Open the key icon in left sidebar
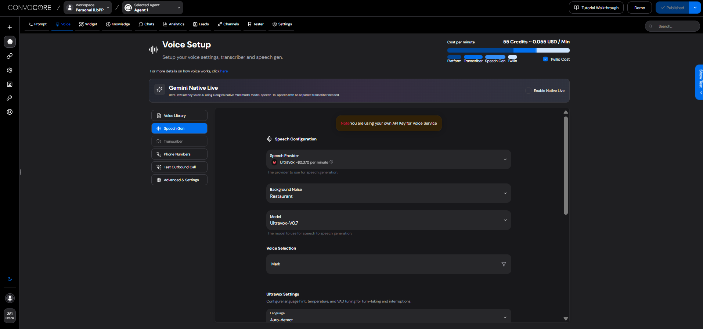The width and height of the screenshot is (703, 329). click(x=10, y=98)
